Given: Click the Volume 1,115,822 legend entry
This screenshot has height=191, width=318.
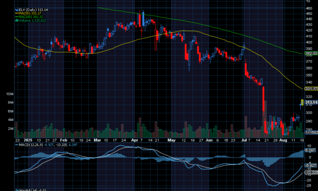Looking at the screenshot, I should click(32, 20).
